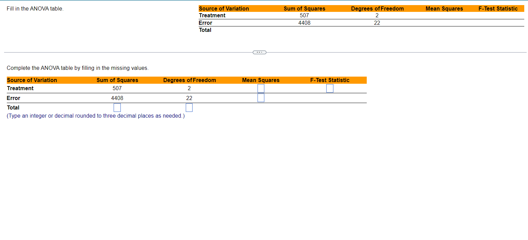Select the Degrees of Freedom header
Screen dimensions: 528x240
click(189, 80)
